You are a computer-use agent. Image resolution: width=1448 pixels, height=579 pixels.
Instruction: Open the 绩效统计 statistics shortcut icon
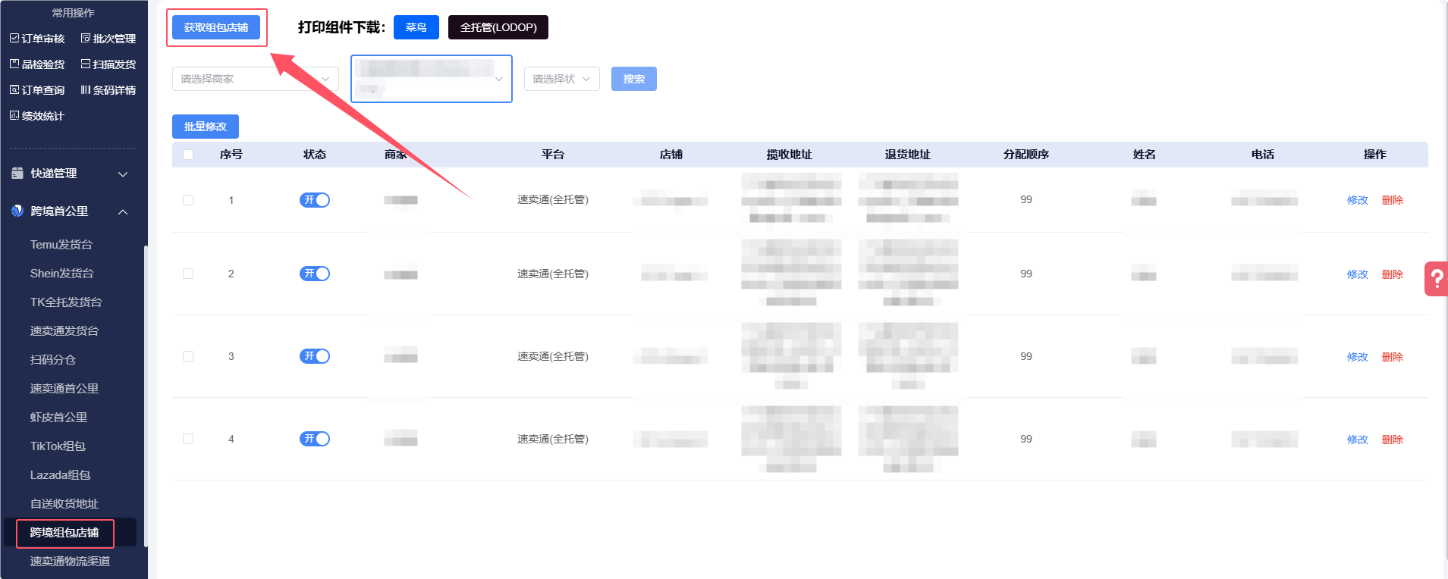point(14,115)
